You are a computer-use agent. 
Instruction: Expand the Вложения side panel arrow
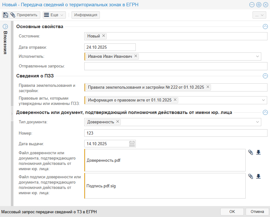pyautogui.click(x=5, y=27)
